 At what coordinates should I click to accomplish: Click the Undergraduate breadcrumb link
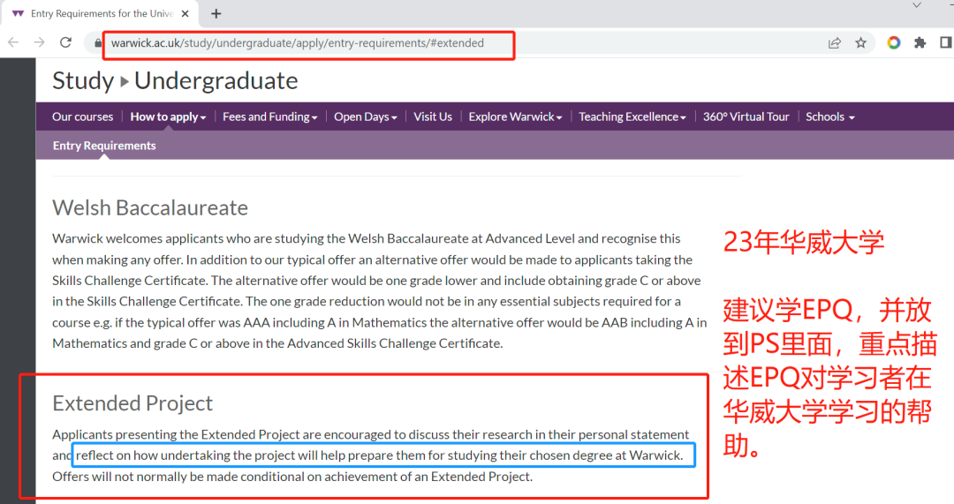pos(216,81)
